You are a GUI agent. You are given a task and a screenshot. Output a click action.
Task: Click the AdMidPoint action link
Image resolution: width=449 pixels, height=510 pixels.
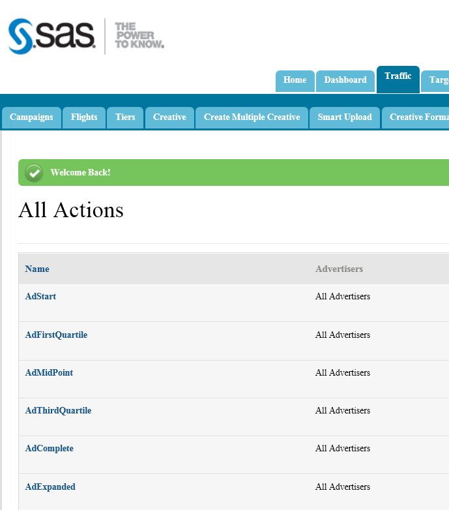click(49, 372)
